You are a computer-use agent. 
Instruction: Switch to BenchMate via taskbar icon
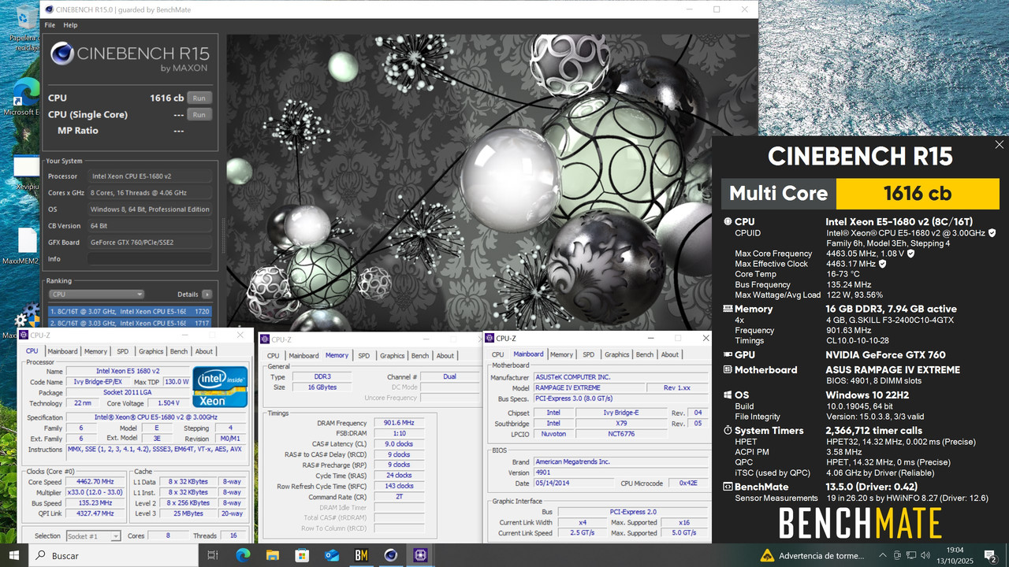click(361, 555)
